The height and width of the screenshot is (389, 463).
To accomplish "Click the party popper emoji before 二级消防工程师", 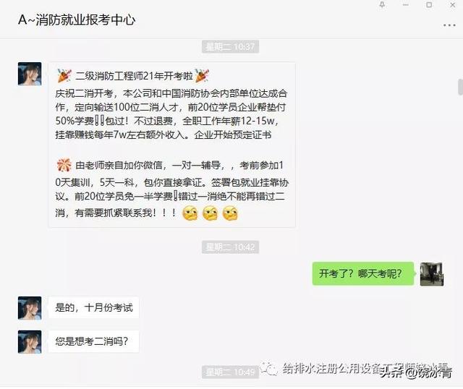I will click(64, 75).
